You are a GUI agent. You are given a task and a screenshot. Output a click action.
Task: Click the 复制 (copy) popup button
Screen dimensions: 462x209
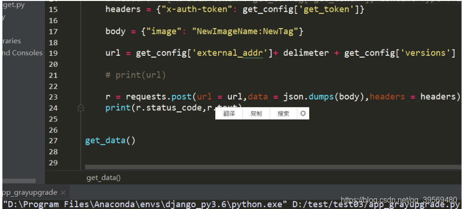tap(256, 113)
